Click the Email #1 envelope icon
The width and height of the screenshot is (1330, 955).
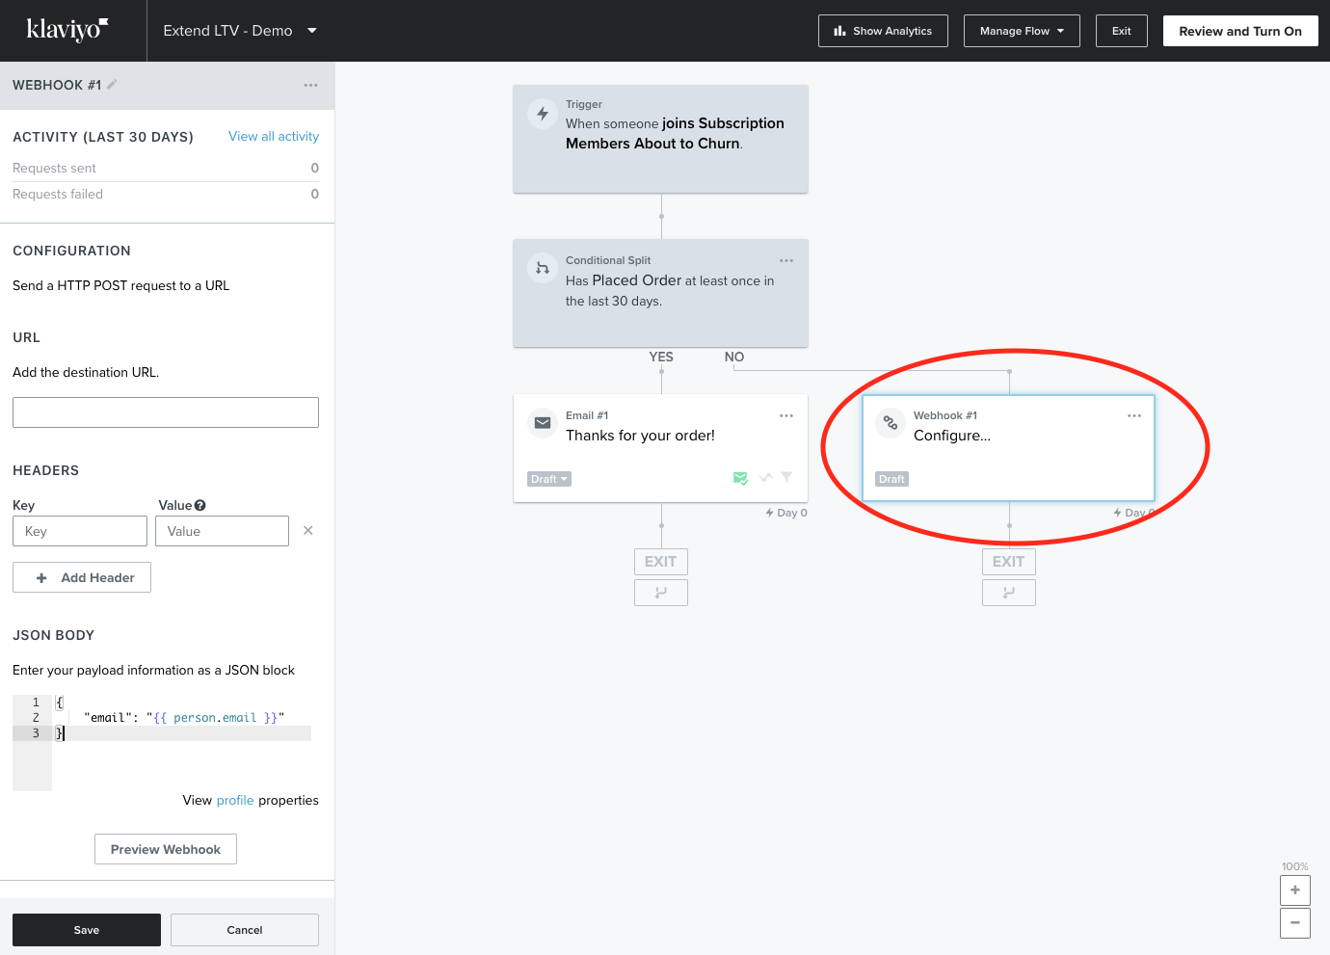[x=543, y=422]
